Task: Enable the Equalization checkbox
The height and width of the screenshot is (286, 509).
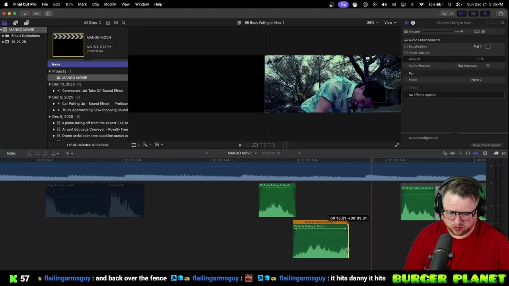Action: (x=406, y=46)
